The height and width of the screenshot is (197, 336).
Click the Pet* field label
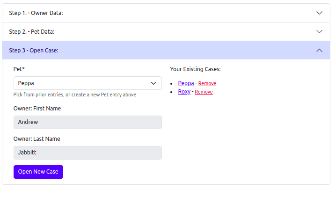[19, 69]
